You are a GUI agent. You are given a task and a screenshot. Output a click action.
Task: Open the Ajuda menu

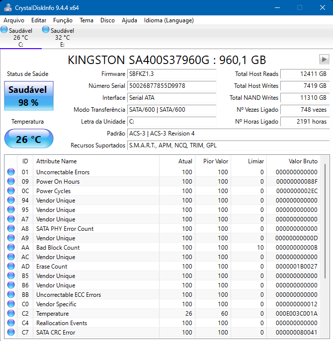129,20
